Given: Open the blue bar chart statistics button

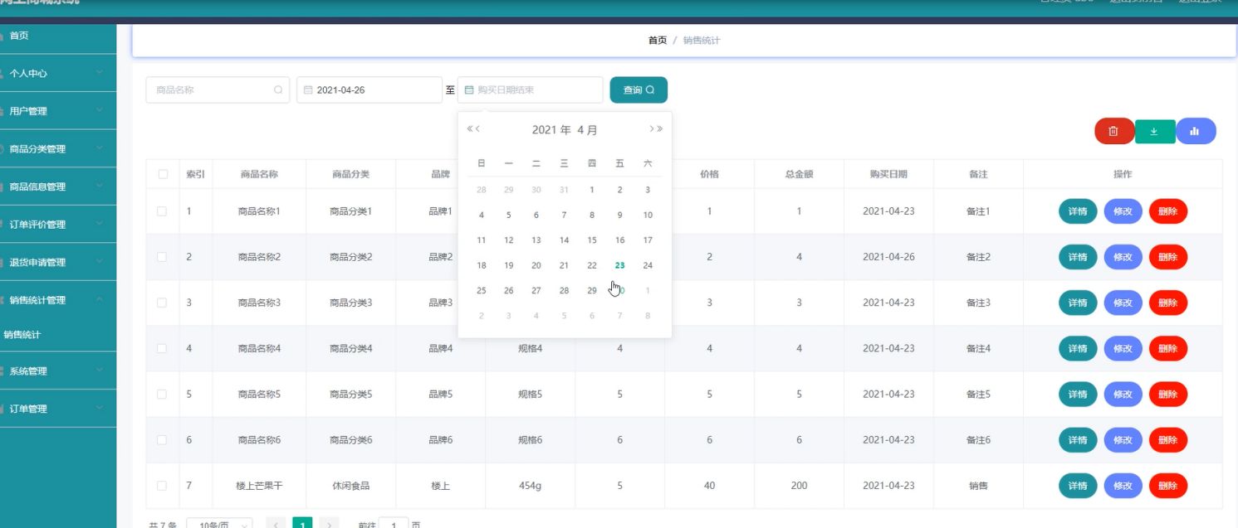Looking at the screenshot, I should [1195, 131].
